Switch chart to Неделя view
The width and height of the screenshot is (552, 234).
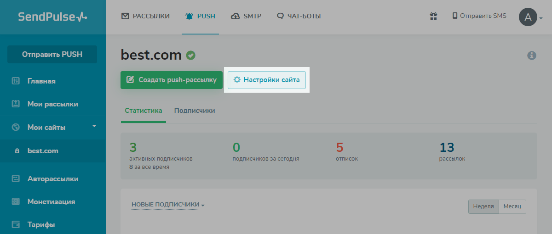click(x=483, y=206)
